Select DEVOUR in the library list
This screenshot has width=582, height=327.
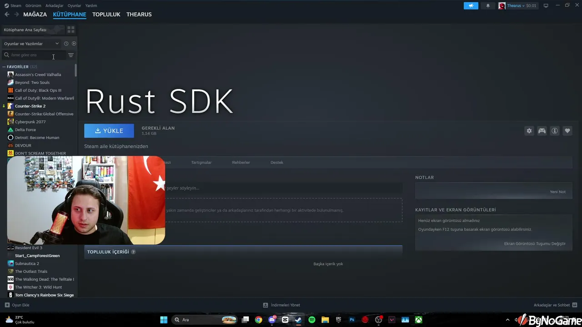(23, 145)
